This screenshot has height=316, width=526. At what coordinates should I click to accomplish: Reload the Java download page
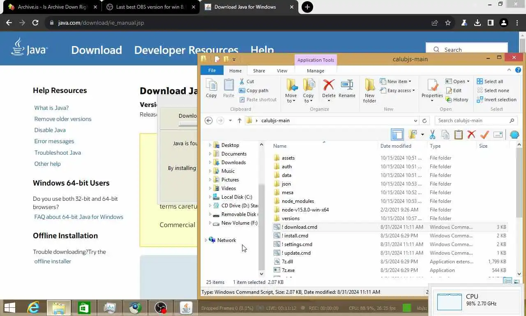click(35, 23)
